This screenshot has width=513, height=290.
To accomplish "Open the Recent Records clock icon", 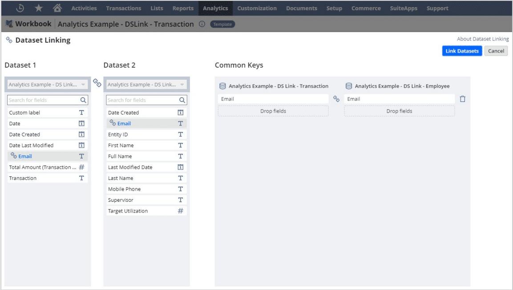I will click(20, 8).
